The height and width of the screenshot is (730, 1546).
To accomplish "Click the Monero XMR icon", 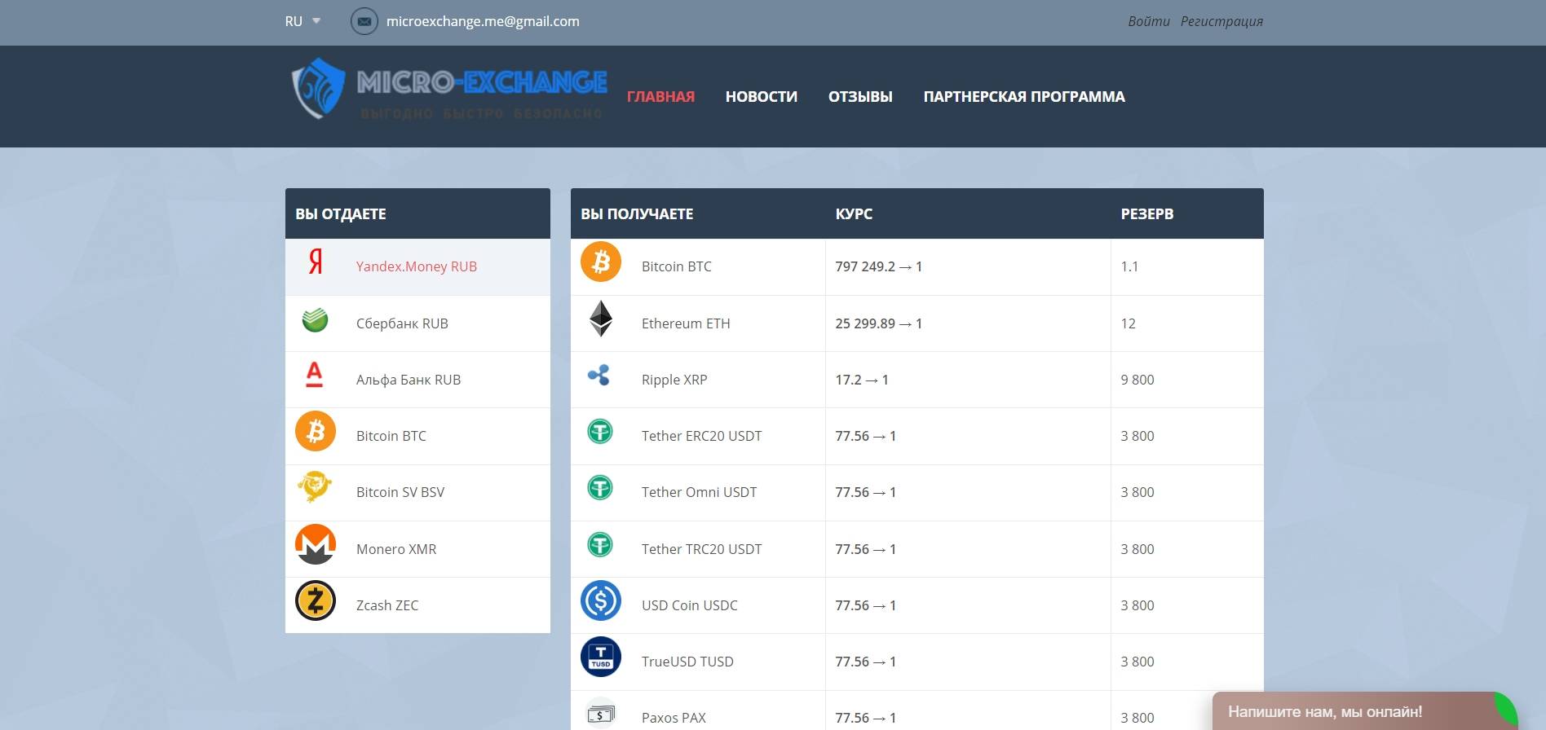I will pyautogui.click(x=316, y=544).
